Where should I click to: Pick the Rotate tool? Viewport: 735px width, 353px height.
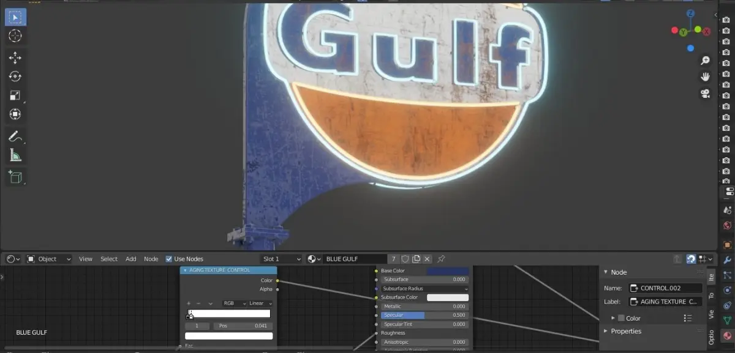15,76
